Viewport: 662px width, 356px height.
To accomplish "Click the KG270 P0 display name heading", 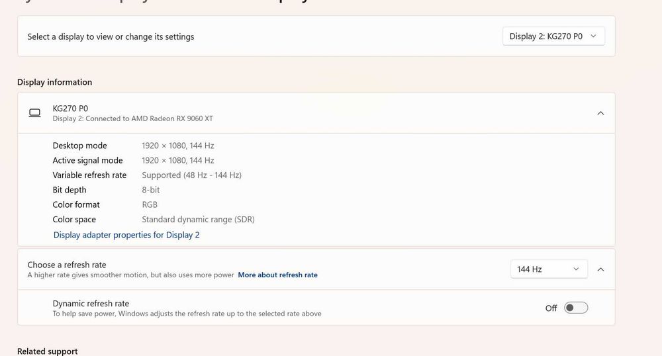I will click(x=71, y=109).
